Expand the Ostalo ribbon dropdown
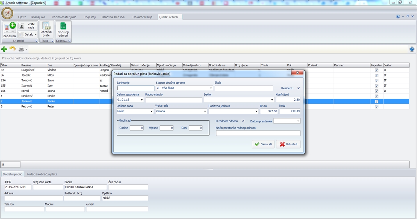This screenshot has height=219, width=417. click(x=27, y=35)
